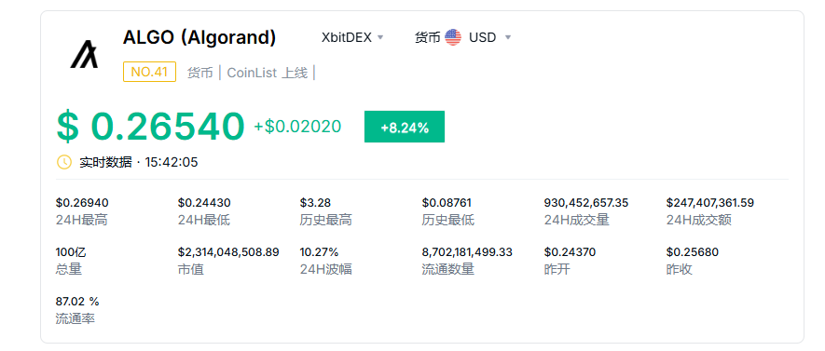This screenshot has height=351, width=825.
Task: Click the +$0.02020 price change text
Action: click(x=297, y=127)
